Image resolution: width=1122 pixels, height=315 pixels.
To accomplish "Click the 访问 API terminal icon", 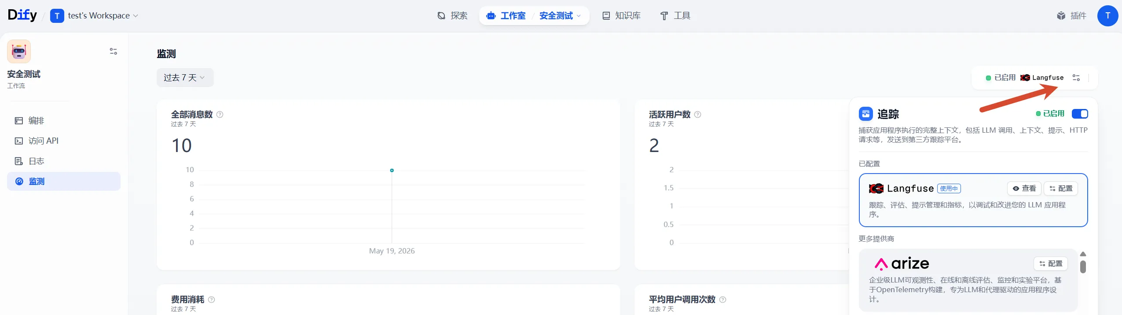I will click(19, 141).
